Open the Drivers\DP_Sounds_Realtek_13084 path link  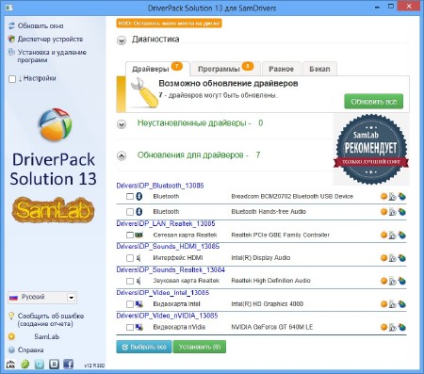tap(171, 269)
